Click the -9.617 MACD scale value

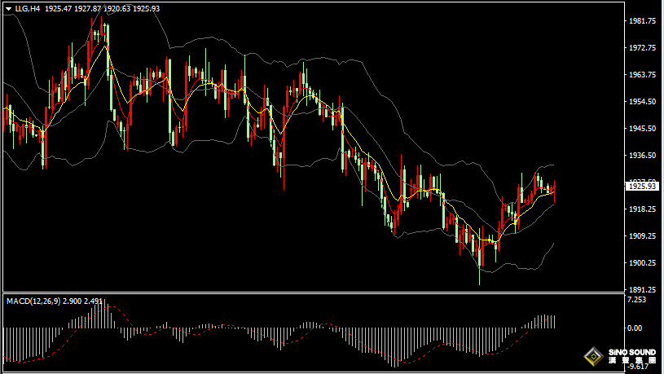click(x=637, y=367)
